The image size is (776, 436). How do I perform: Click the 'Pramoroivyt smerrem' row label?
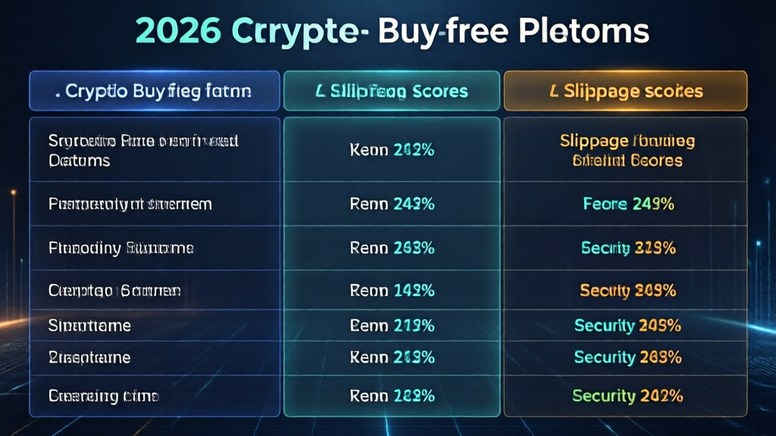click(130, 204)
